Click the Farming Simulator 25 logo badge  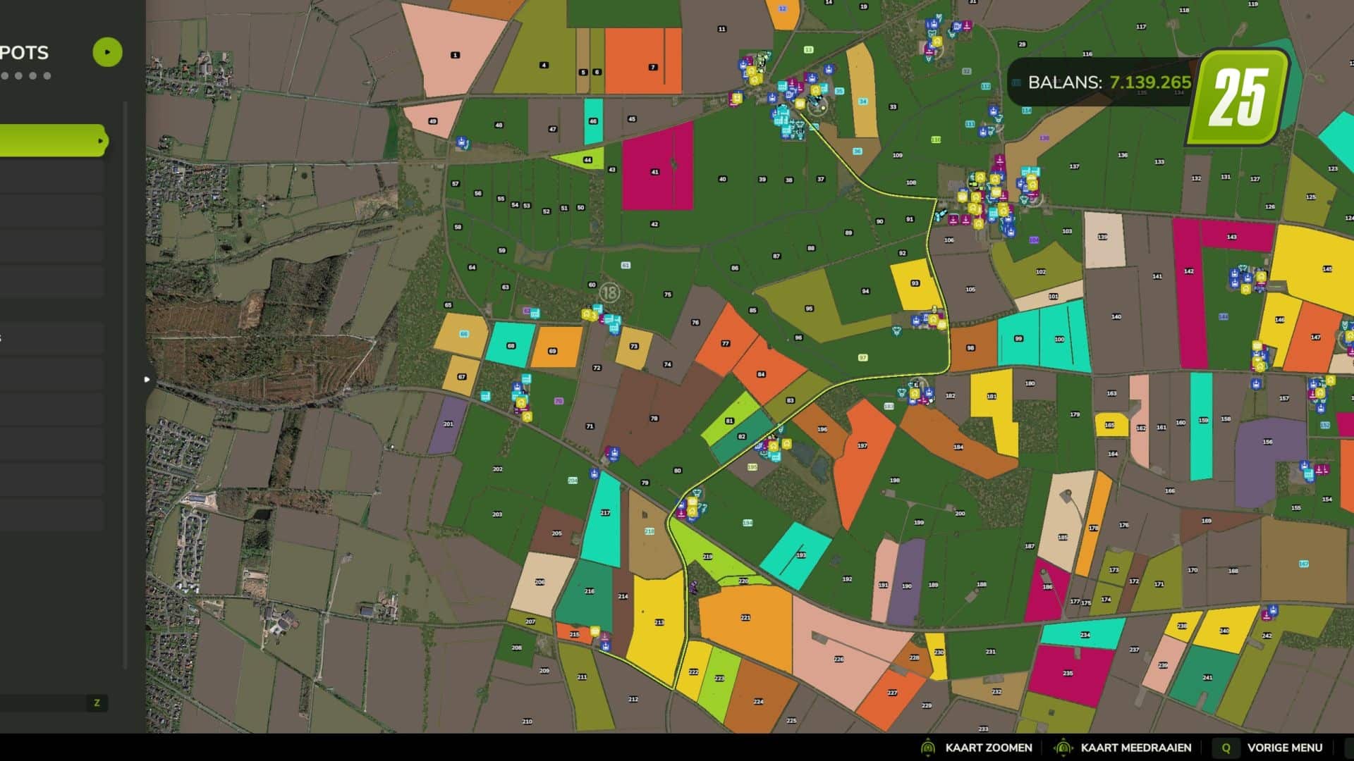click(1239, 97)
